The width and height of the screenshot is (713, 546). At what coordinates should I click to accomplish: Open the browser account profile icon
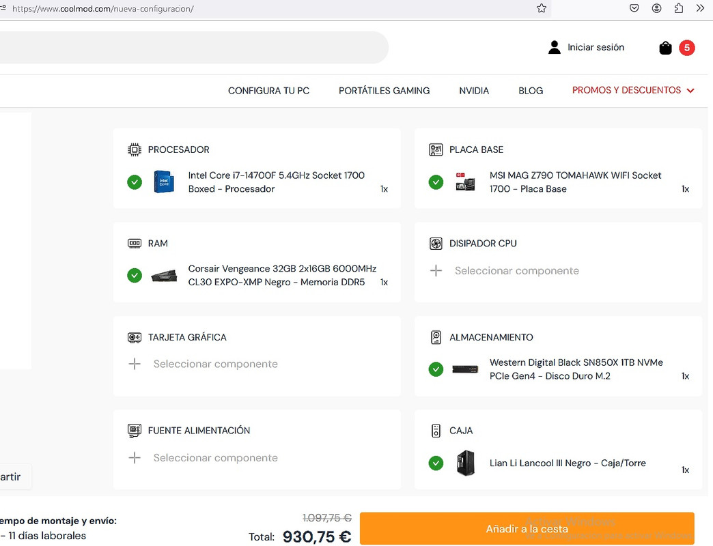(656, 8)
